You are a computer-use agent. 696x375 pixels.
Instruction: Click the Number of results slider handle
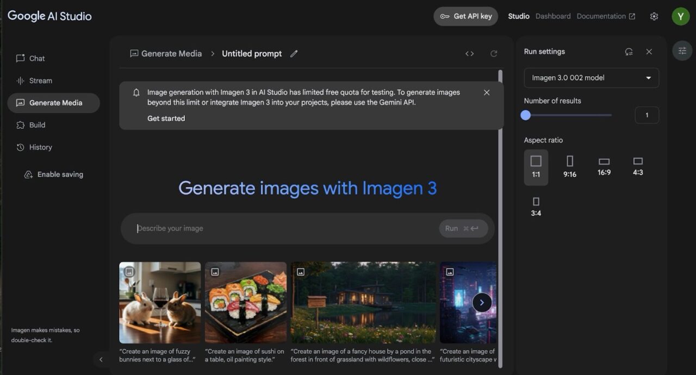[x=525, y=115]
